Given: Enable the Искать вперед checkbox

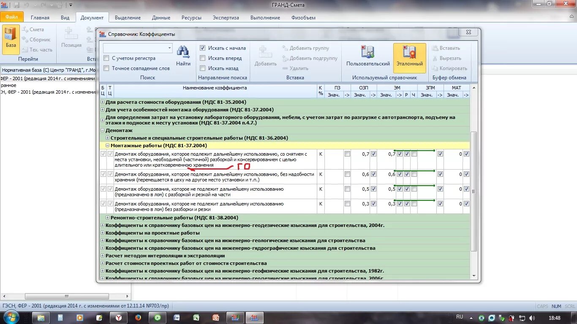Looking at the screenshot, I should 202,58.
